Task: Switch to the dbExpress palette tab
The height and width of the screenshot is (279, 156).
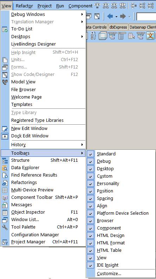Action: (118, 27)
